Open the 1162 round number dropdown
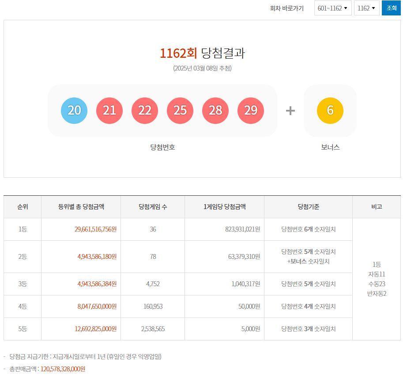 tap(366, 8)
